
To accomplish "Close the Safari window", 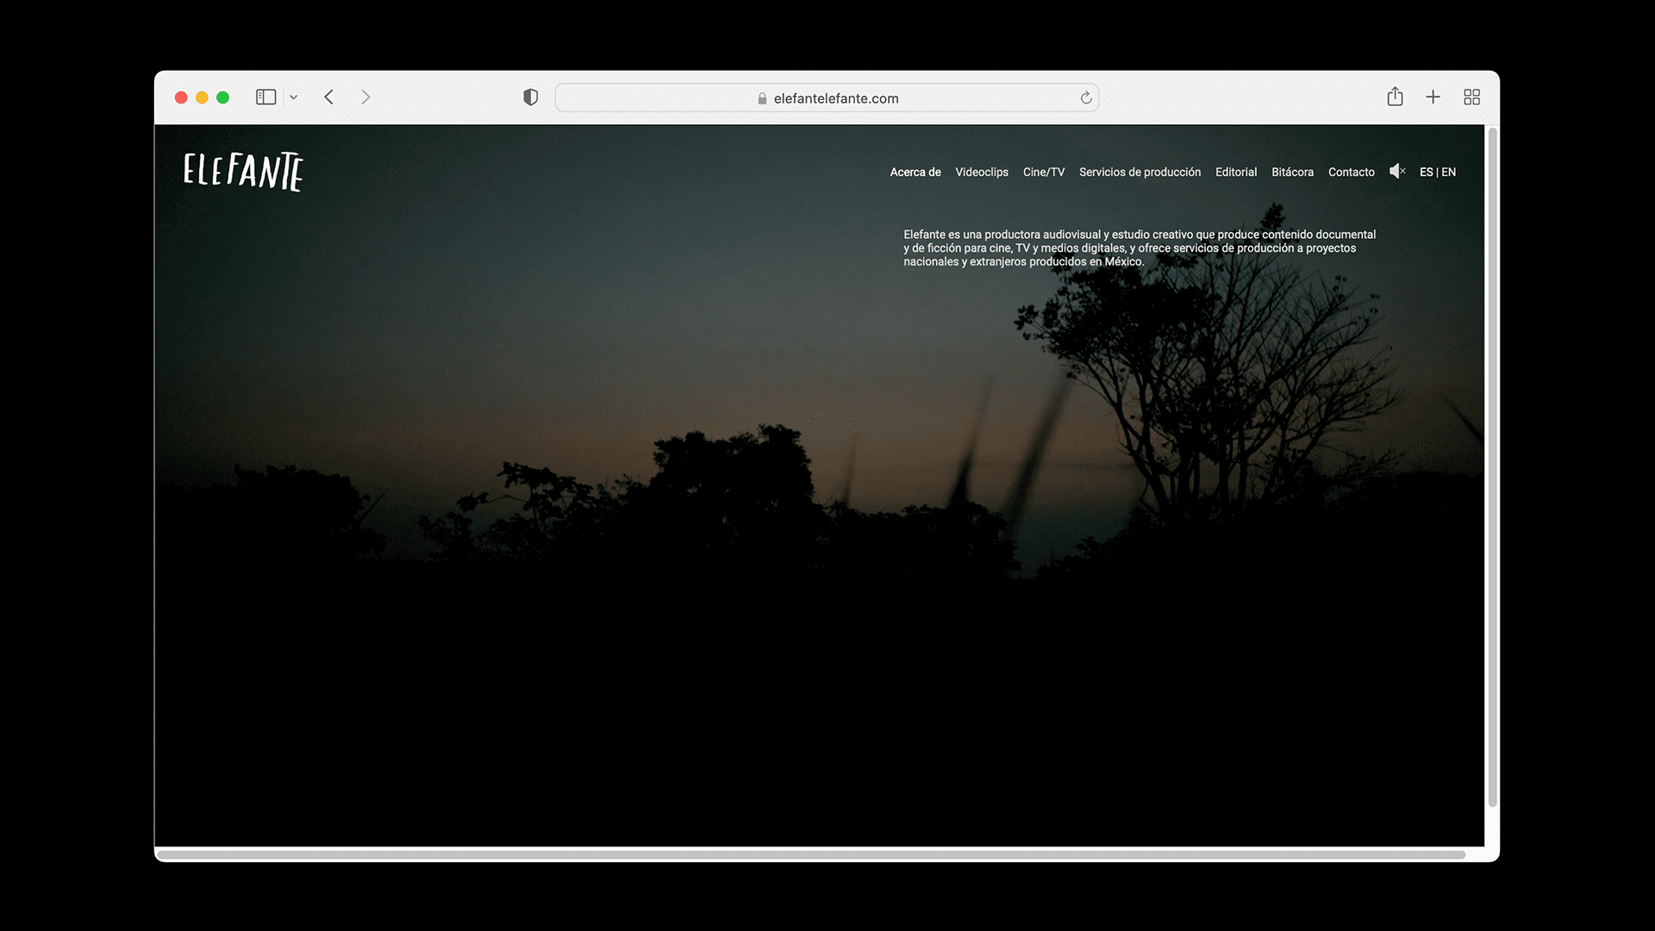I will click(181, 97).
